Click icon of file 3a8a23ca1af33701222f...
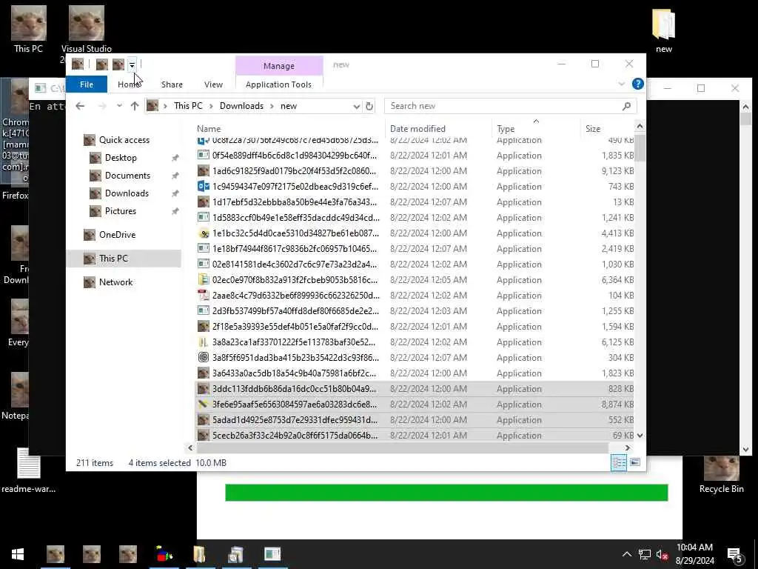The height and width of the screenshot is (569, 758). [x=204, y=342]
